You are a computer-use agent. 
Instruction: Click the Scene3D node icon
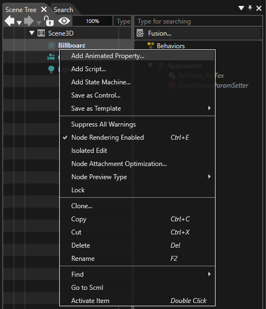[41, 33]
